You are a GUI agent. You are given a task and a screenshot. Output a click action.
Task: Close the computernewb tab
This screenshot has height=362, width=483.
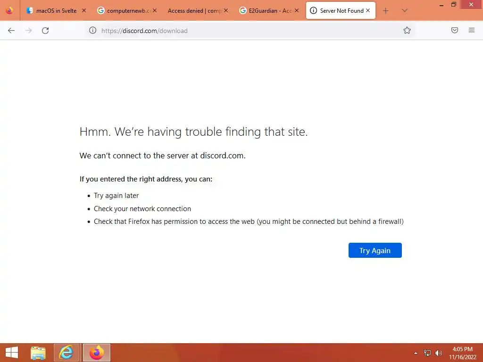coord(155,10)
